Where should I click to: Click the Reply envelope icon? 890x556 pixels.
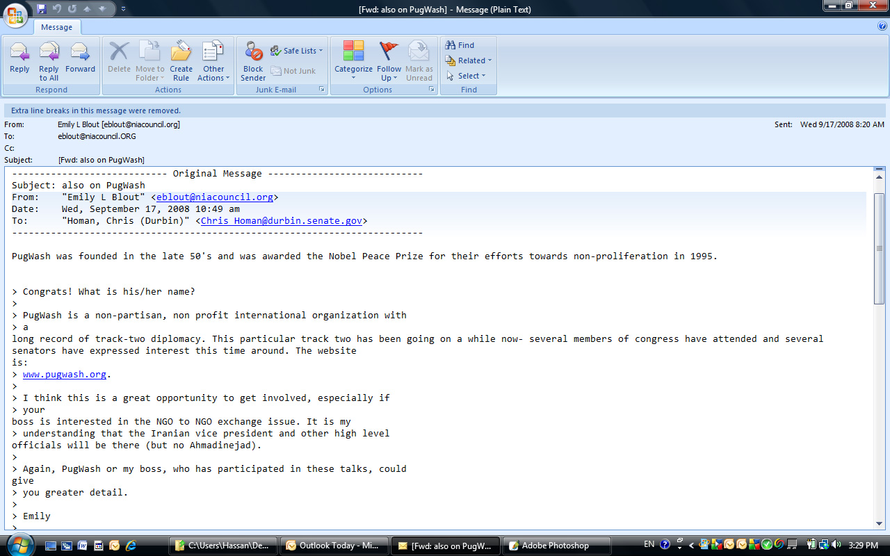tap(19, 52)
